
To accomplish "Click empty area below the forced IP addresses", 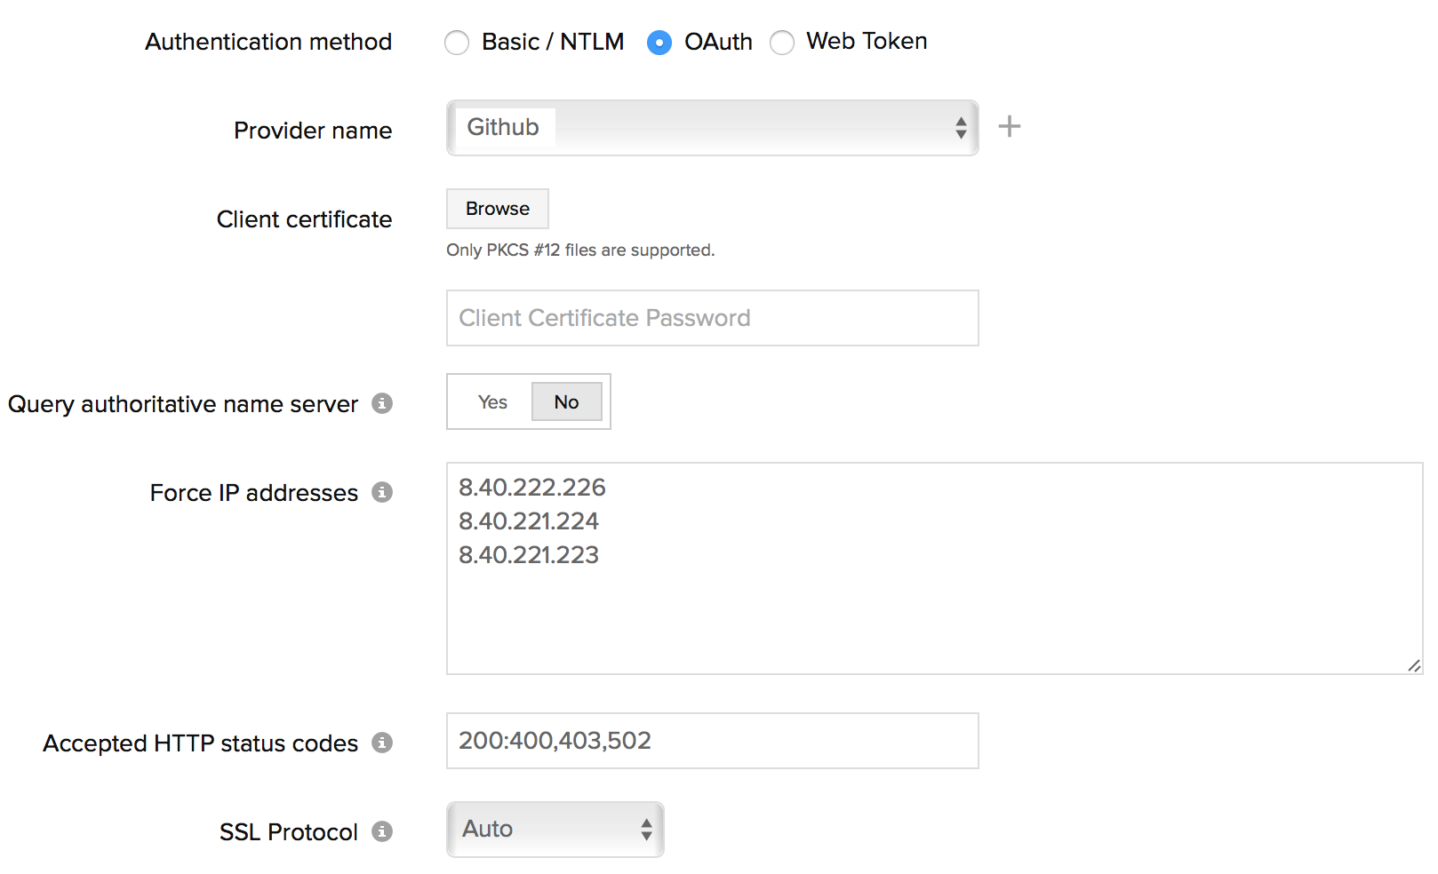I will pos(889,622).
